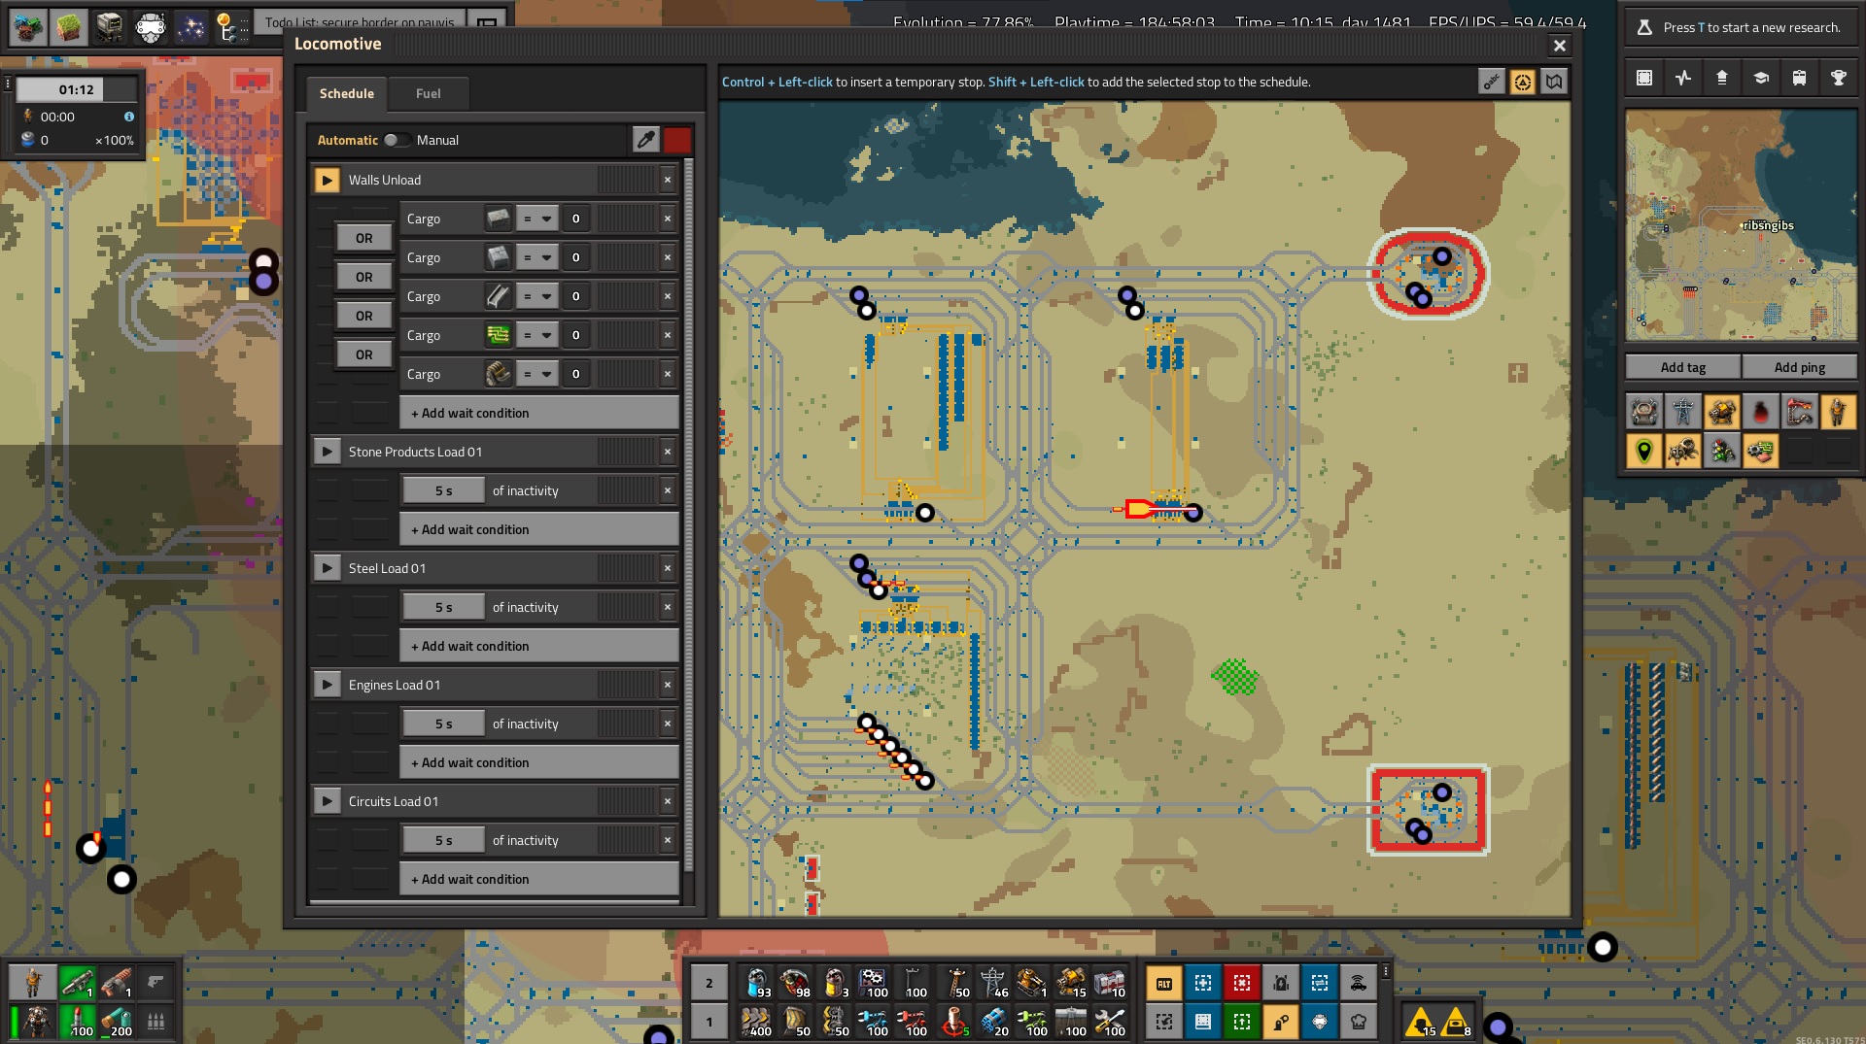Send the train to Engines Load 01 station
Image resolution: width=1866 pixels, height=1044 pixels.
[x=327, y=685]
